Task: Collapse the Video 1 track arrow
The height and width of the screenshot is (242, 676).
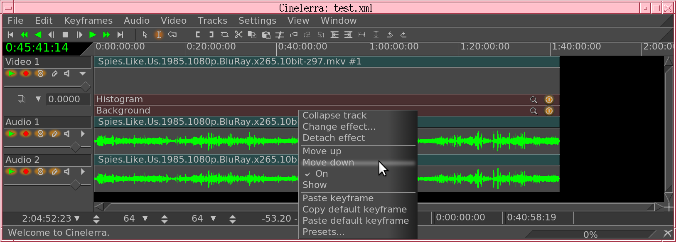Action: [x=83, y=74]
